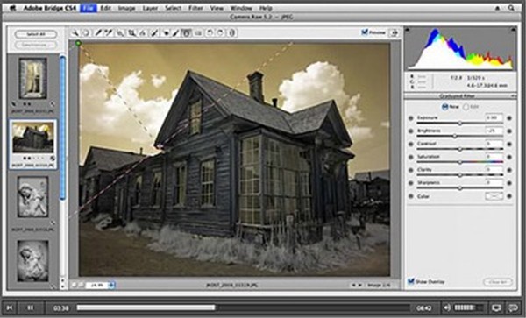Click the Saturation slider handle
526x318 pixels.
click(x=460, y=163)
